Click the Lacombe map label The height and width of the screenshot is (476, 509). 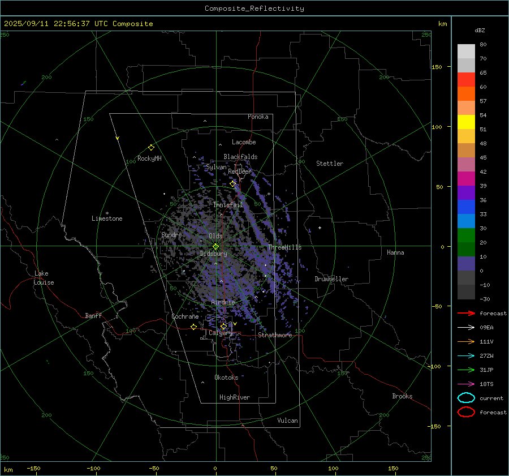tap(244, 142)
